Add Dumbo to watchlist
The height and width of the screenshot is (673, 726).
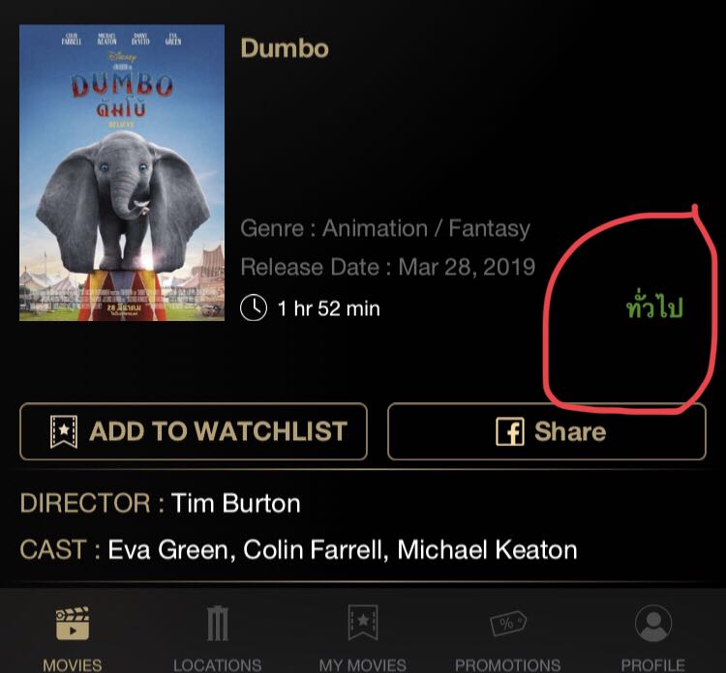point(194,431)
